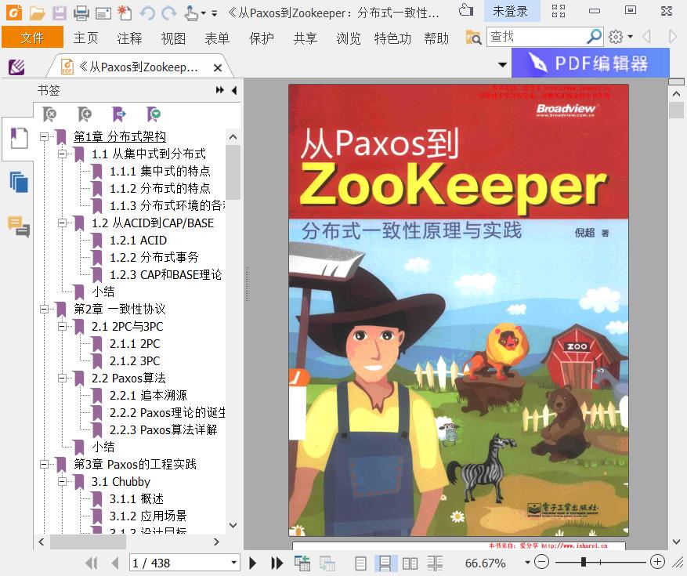687x576 pixels.
Task: Collapse the 1.2 从ACID到CAP/BASE node
Action: 63,223
